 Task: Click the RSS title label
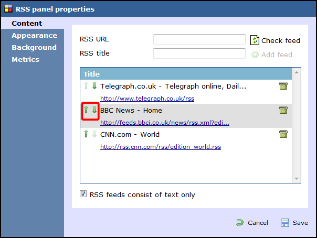94,53
